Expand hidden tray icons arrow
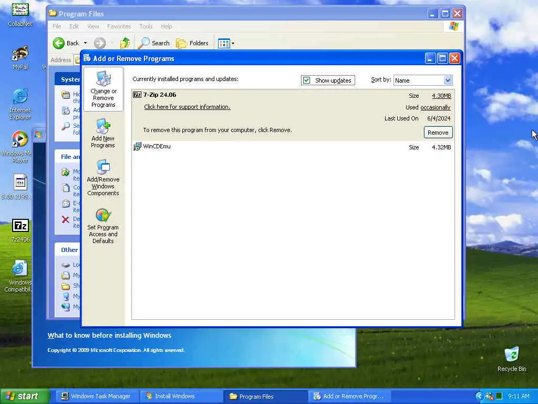Viewport: 538px width, 404px height. [479, 397]
